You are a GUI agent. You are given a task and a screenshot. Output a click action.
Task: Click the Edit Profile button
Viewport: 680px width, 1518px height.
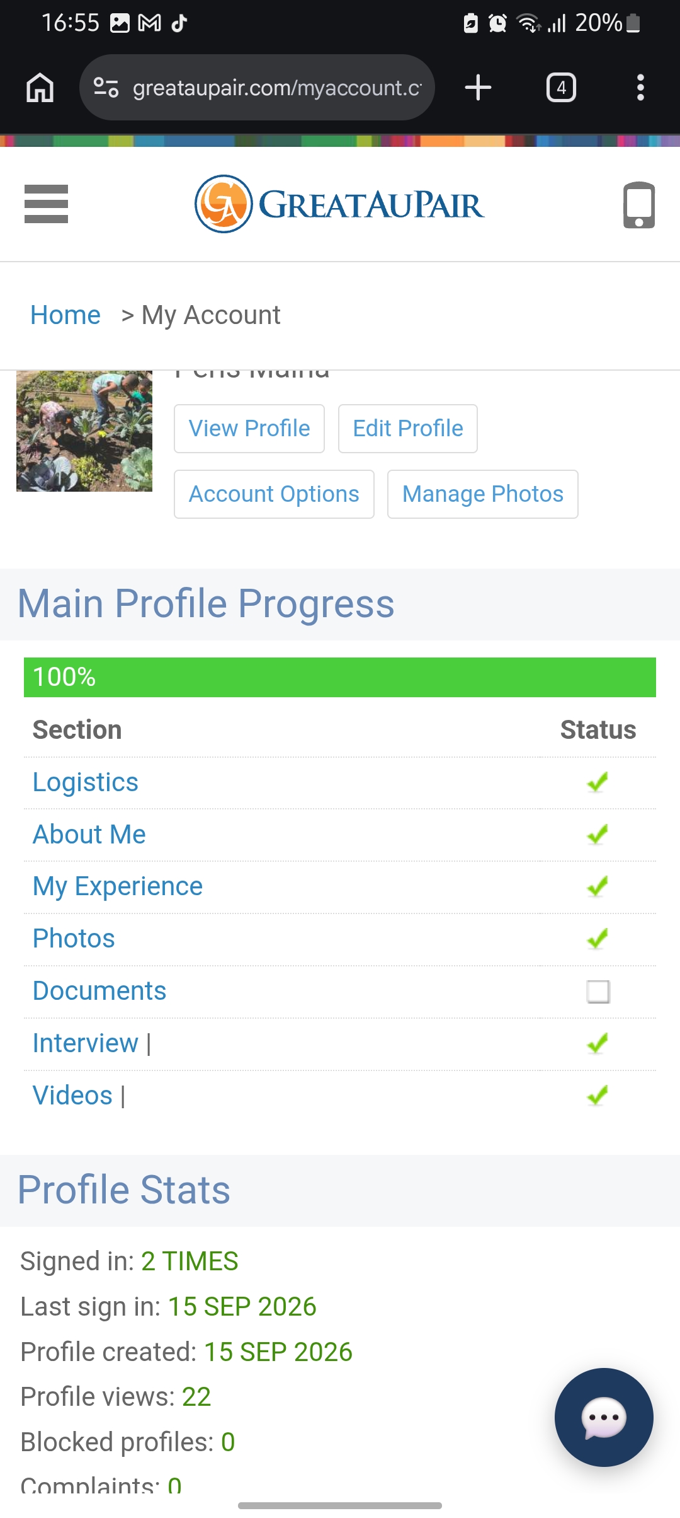pos(407,429)
